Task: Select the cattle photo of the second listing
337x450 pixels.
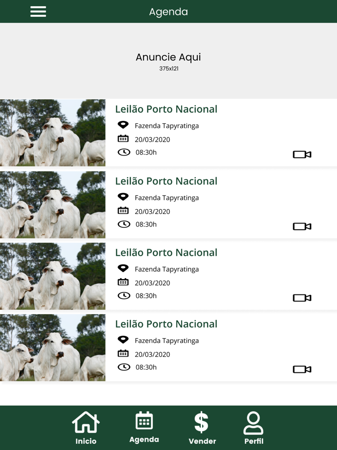Action: click(52, 204)
